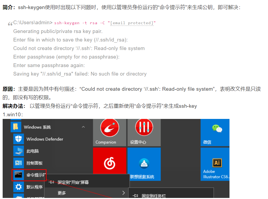The height and width of the screenshot is (199, 268).
Task: Click the Windows 系统 folder icon
Action: 16,127
